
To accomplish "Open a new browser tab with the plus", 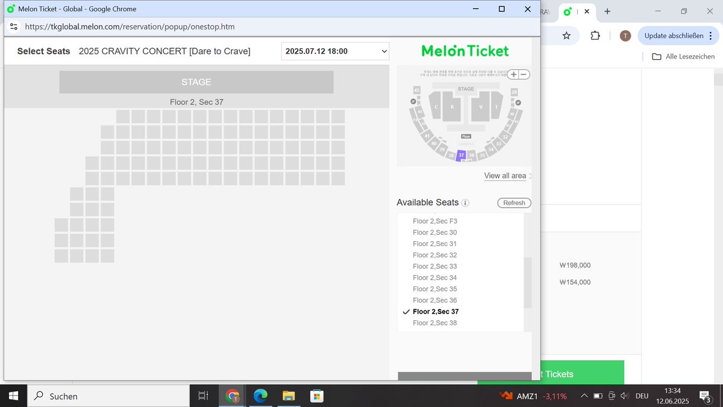I will (x=607, y=11).
